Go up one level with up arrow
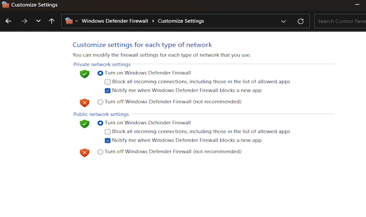The width and height of the screenshot is (366, 217). coord(52,21)
